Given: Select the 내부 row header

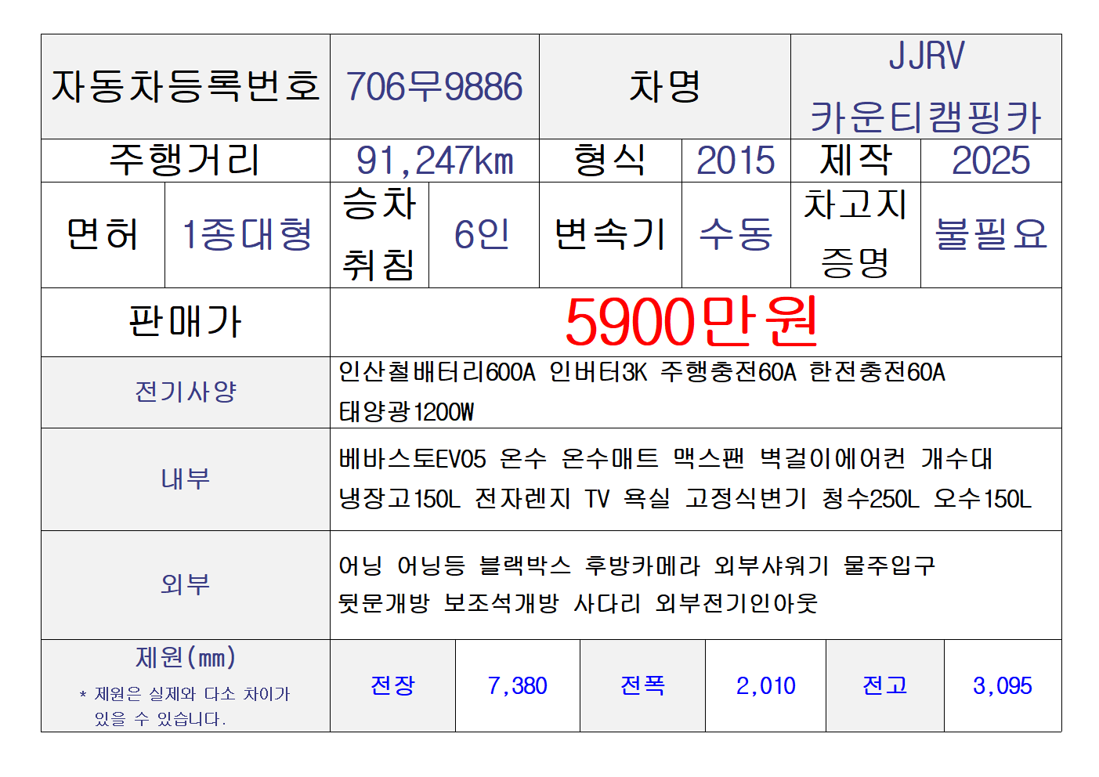Looking at the screenshot, I should click(186, 479).
